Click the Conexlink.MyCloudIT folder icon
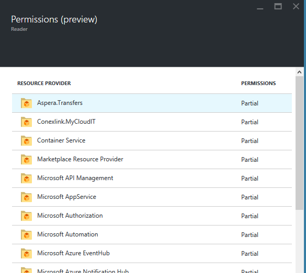Viewport: 306px width, 273px height. (x=26, y=122)
